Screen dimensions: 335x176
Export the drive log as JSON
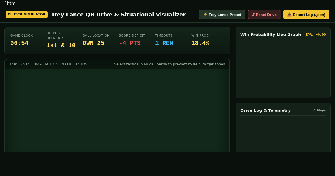pos(306,15)
